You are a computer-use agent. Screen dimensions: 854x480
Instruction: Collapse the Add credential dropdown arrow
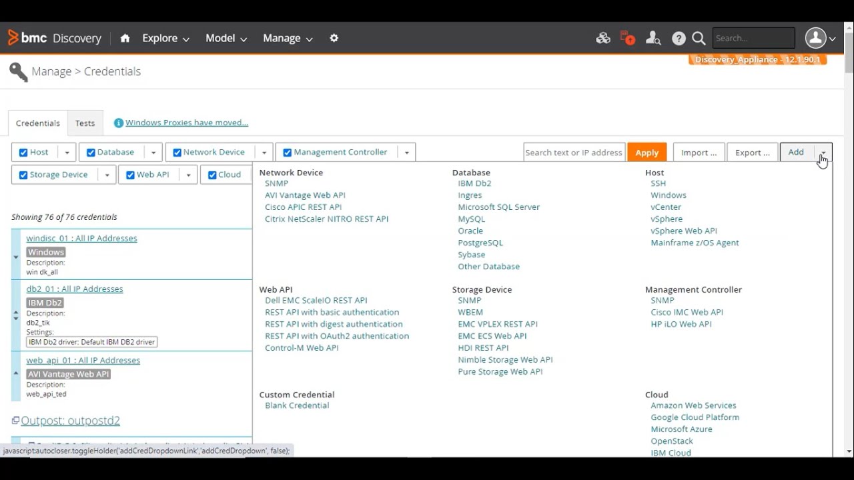[x=823, y=153]
